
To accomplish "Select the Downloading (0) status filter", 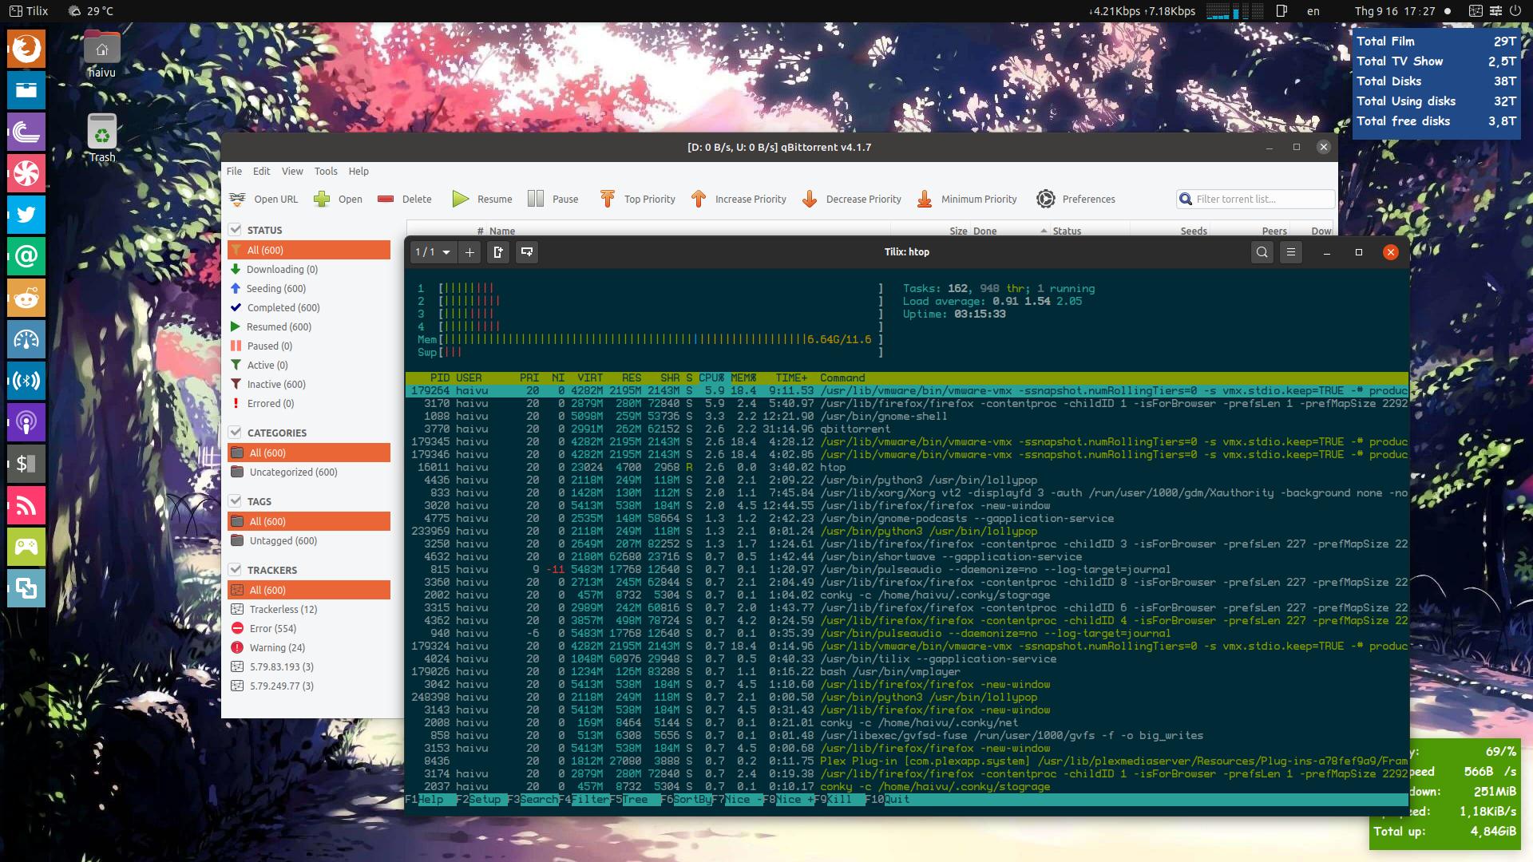I will pos(309,269).
